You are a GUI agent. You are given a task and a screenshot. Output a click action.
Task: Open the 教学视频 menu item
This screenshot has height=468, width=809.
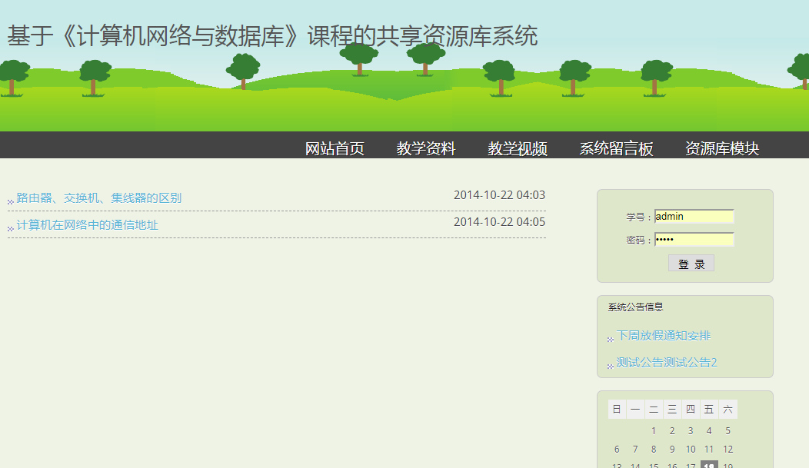pyautogui.click(x=518, y=148)
